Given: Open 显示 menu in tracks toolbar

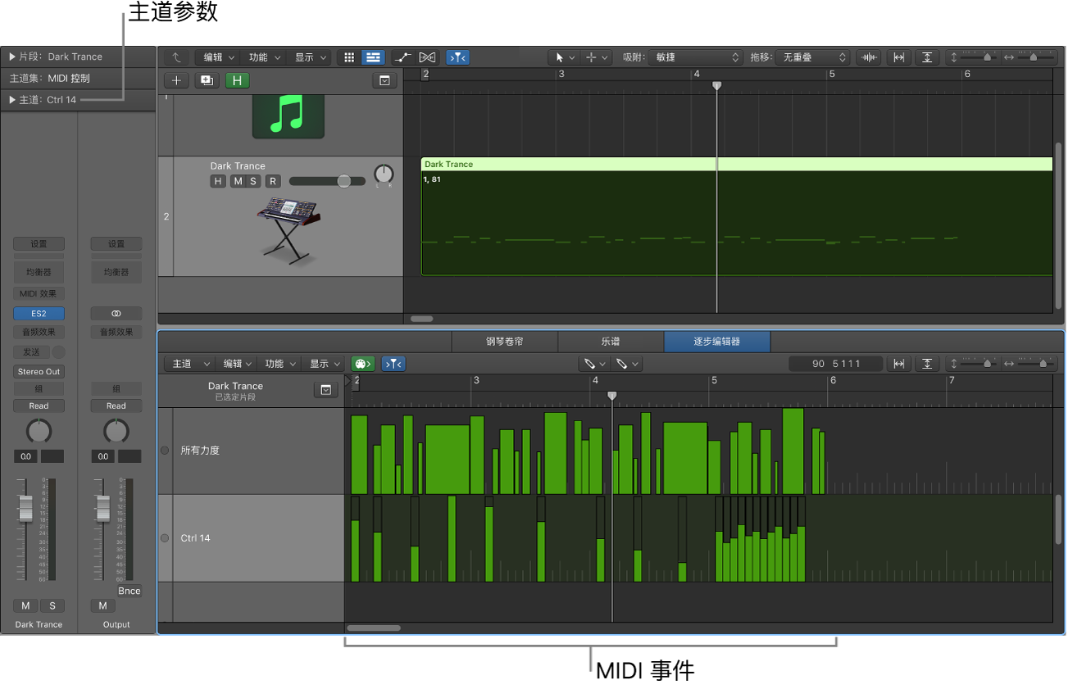Looking at the screenshot, I should click(310, 57).
